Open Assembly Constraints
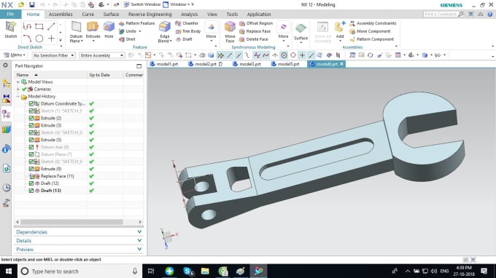 (373, 23)
